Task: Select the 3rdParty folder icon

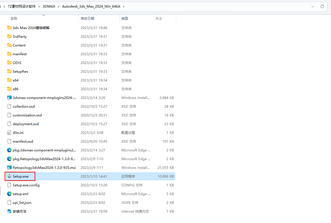Action: (x=9, y=37)
